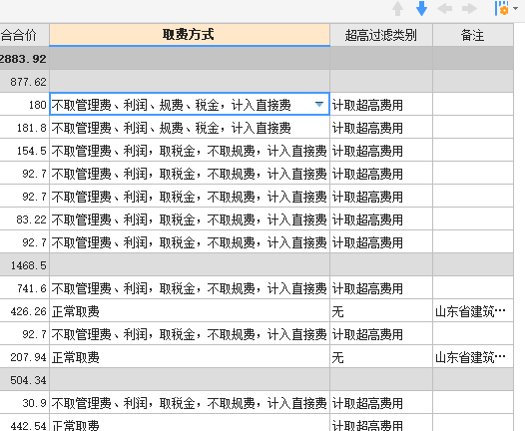Click 取费方式 cell in the 181.8 row
This screenshot has width=525, height=431.
coord(190,127)
